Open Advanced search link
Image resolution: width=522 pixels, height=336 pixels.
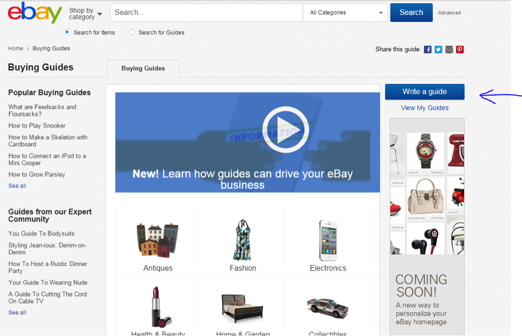(x=449, y=13)
